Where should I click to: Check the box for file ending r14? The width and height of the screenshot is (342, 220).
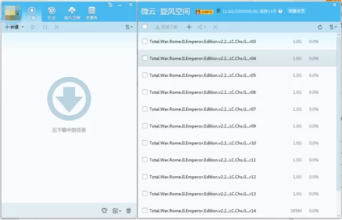pyautogui.click(x=145, y=210)
